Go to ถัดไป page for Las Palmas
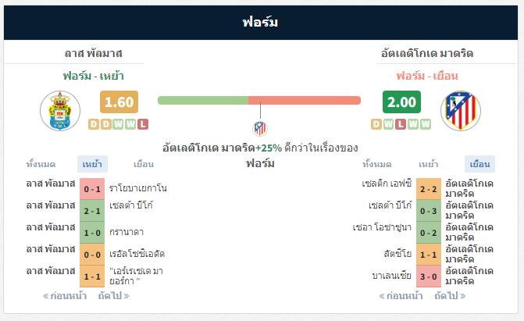The image size is (524, 321). tap(113, 296)
